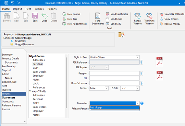This screenshot has width=185, height=126.
Task: Open the Gender dropdown
Action: (x=107, y=88)
